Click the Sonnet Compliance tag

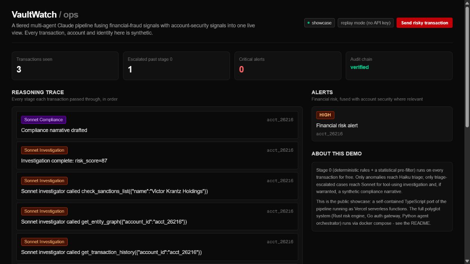point(43,120)
